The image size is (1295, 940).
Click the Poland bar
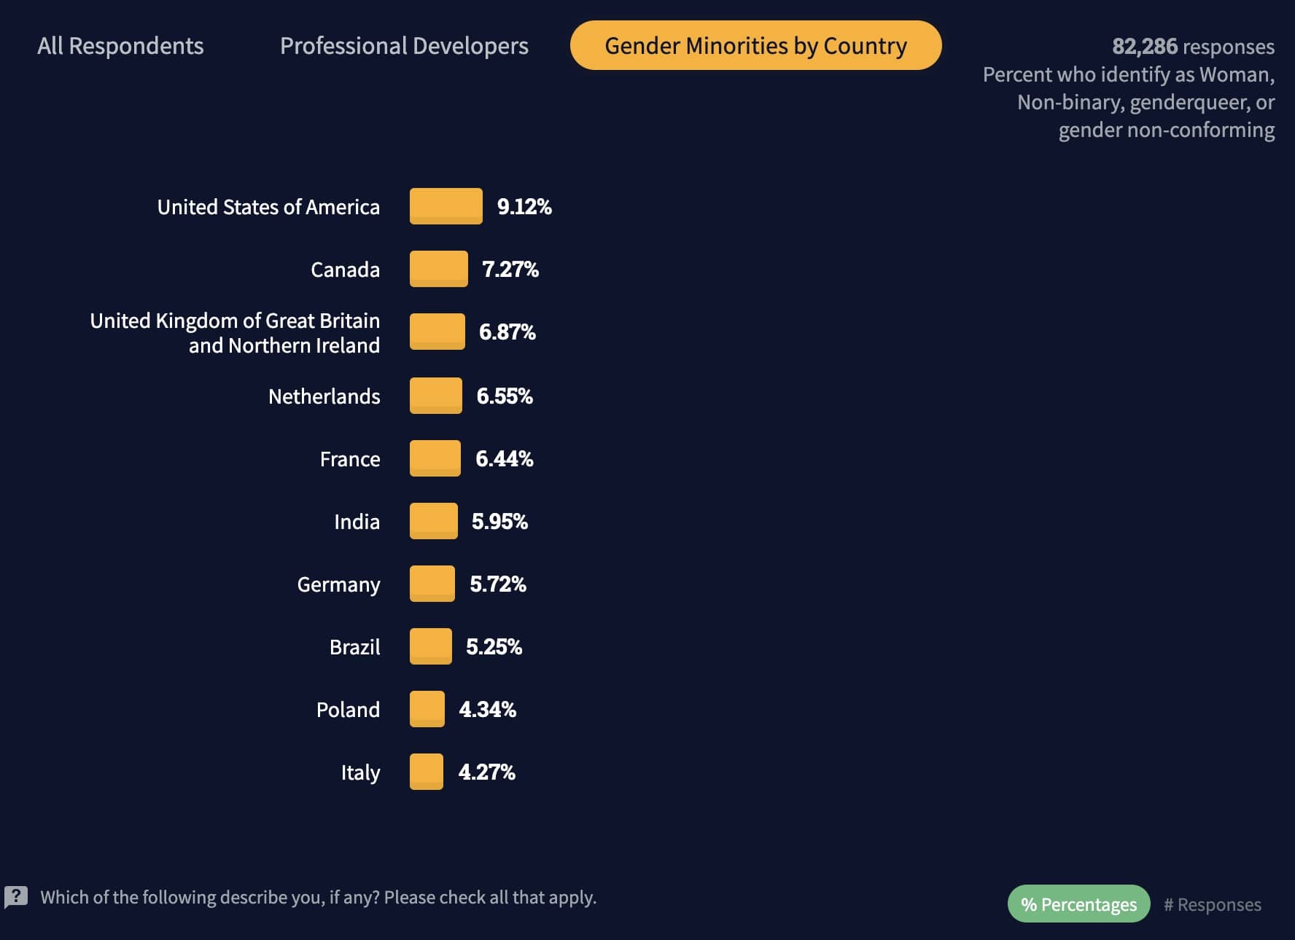(x=427, y=709)
